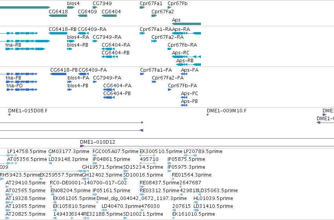Select EST GH19571.5prime
Viewport: 334px width, 220px height.
click(x=102, y=167)
